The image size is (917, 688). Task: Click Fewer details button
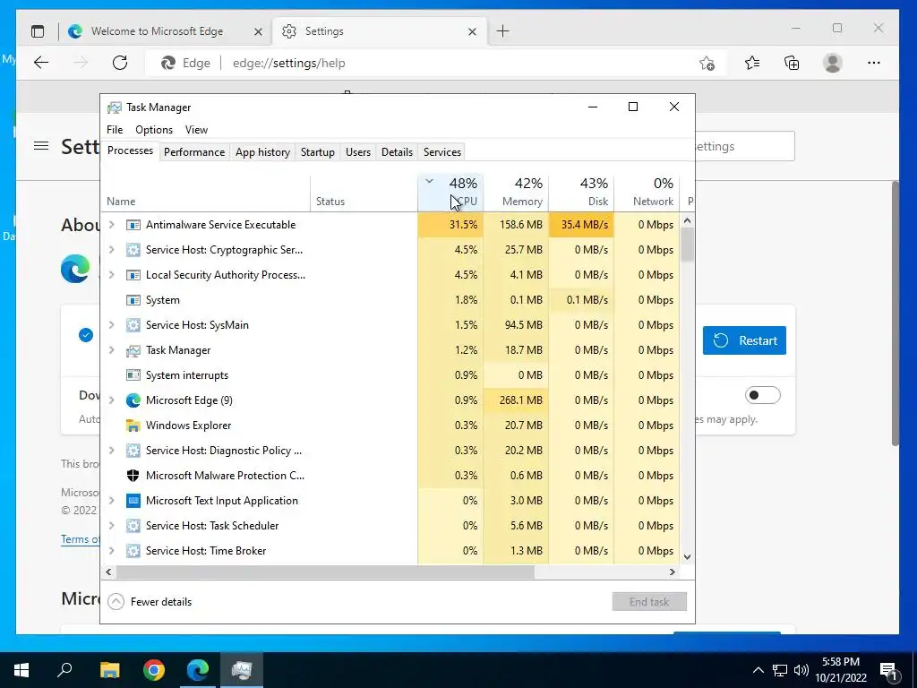[150, 602]
